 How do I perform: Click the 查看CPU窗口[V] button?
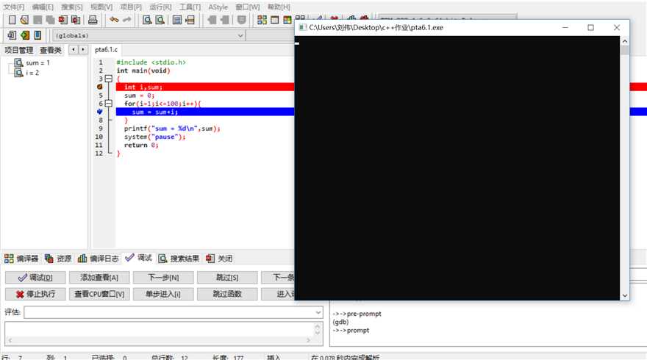pos(99,294)
